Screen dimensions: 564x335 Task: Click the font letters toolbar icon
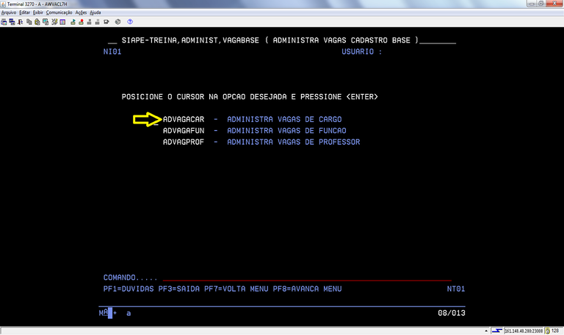click(x=20, y=22)
